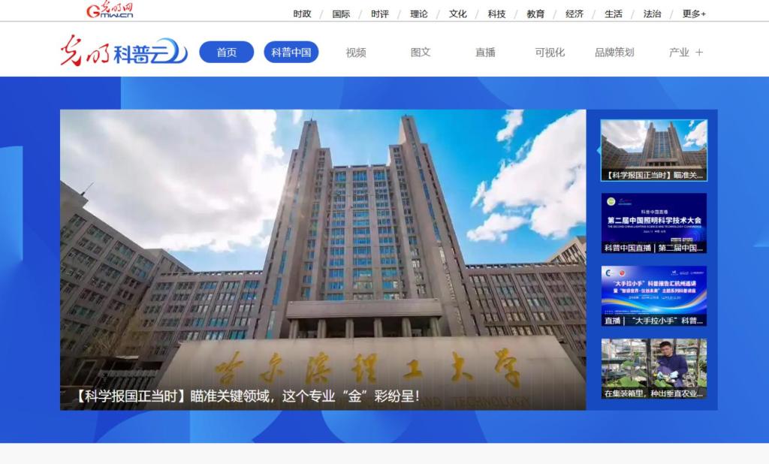Go to the 教育 channel link
This screenshot has height=464, width=769.
(535, 14)
